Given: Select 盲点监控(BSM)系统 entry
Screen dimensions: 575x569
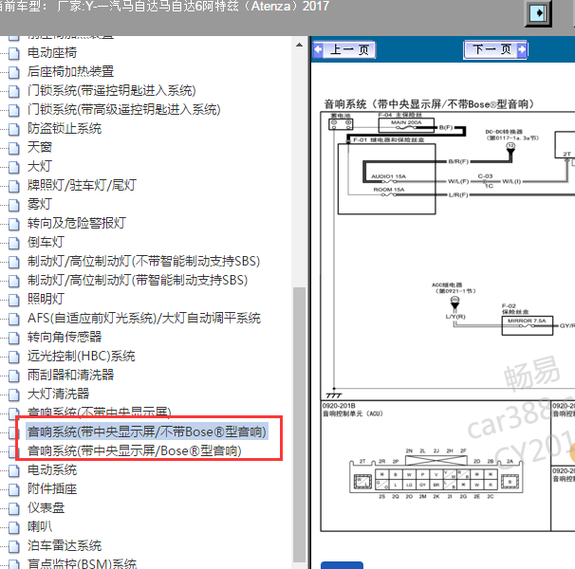Looking at the screenshot, I should pyautogui.click(x=83, y=564).
